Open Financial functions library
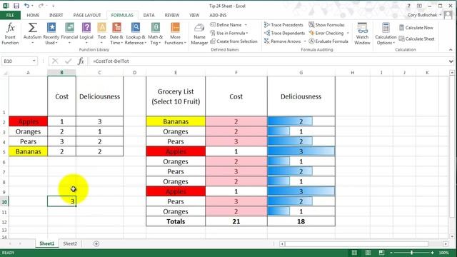 69,34
